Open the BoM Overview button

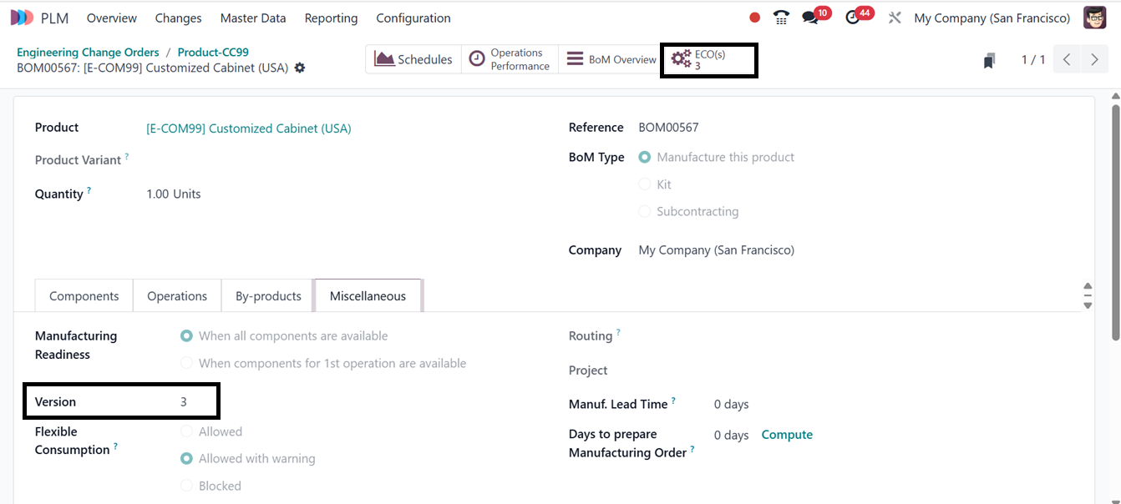pyautogui.click(x=611, y=59)
